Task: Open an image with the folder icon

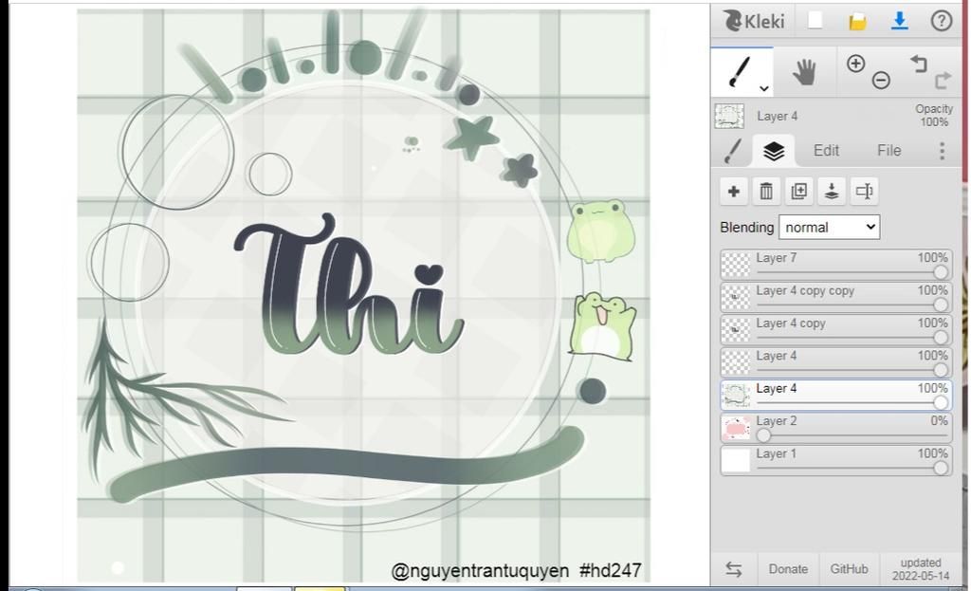Action: point(857,22)
